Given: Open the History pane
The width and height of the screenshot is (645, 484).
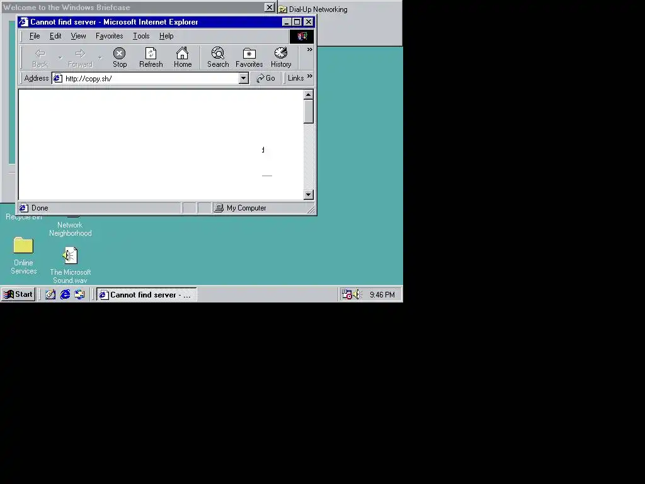Looking at the screenshot, I should point(281,57).
